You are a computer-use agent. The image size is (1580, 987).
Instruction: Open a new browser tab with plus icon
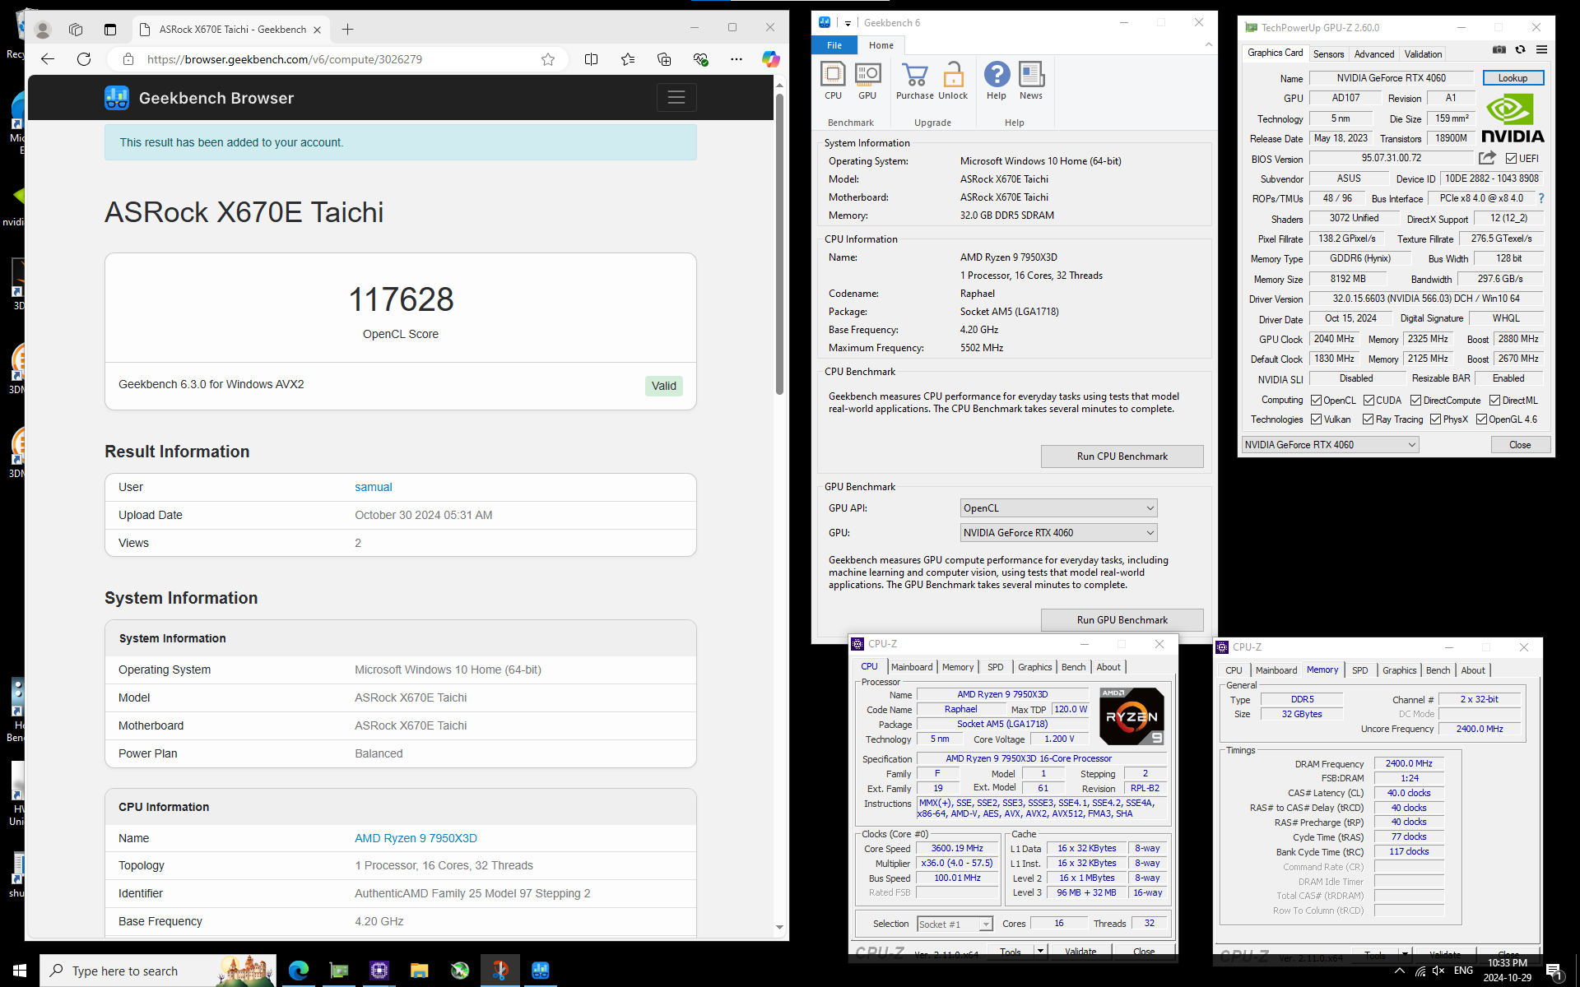pyautogui.click(x=348, y=29)
